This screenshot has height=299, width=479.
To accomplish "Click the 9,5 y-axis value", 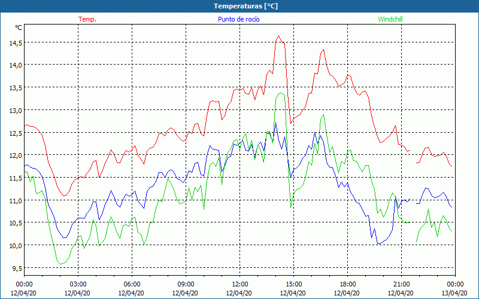I will (17, 268).
